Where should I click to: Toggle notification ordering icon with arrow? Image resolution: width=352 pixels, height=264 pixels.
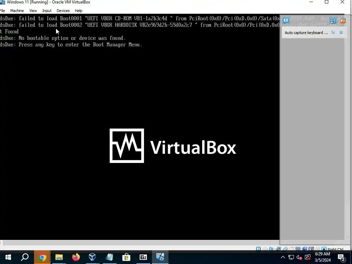point(333,21)
